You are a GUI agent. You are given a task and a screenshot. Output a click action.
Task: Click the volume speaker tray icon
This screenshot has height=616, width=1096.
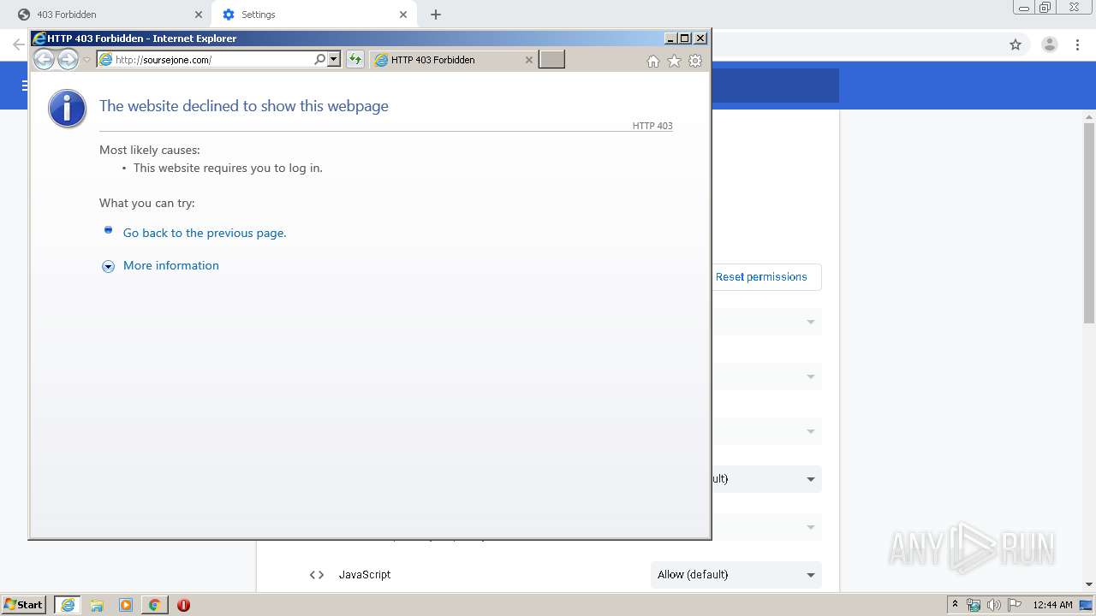[x=993, y=605]
